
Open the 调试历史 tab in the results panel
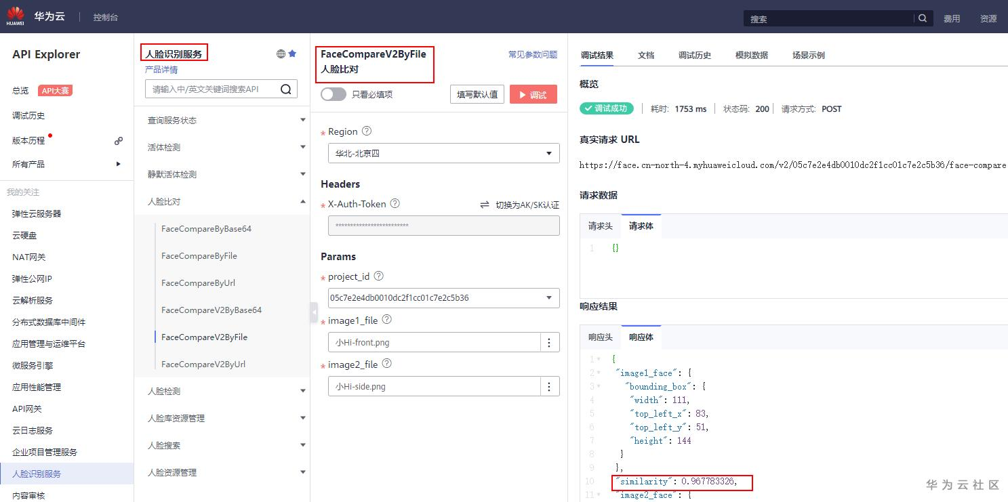click(695, 56)
